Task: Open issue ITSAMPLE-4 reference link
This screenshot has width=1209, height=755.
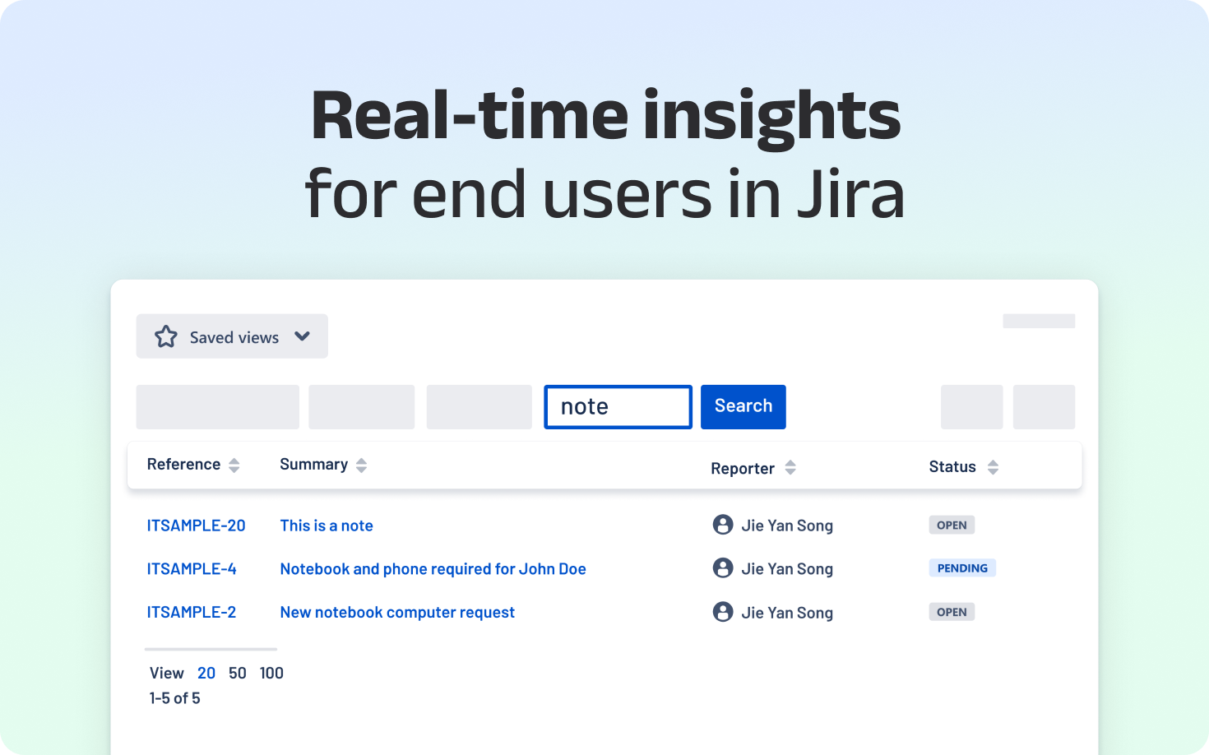Action: pyautogui.click(x=192, y=569)
